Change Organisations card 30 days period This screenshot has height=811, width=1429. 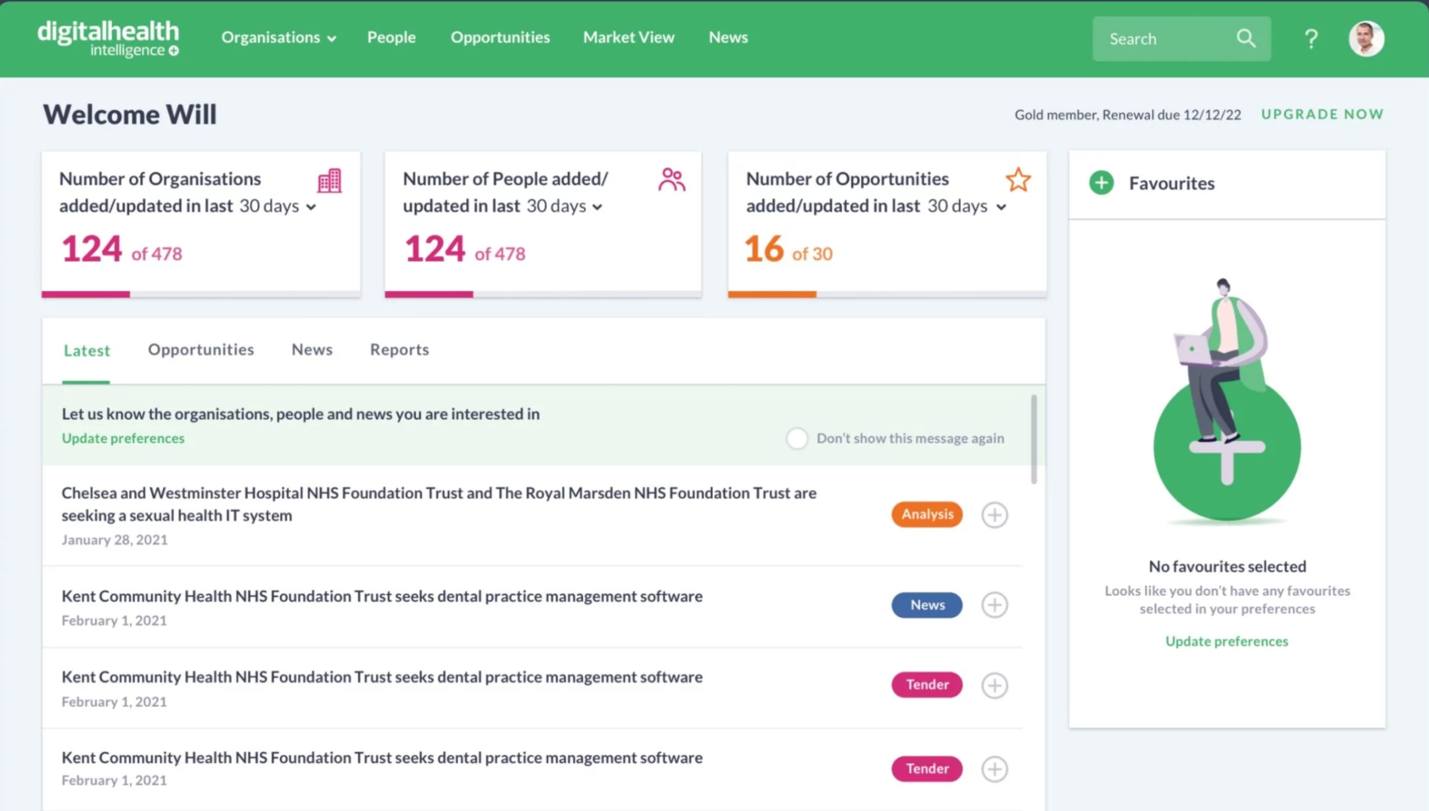277,206
